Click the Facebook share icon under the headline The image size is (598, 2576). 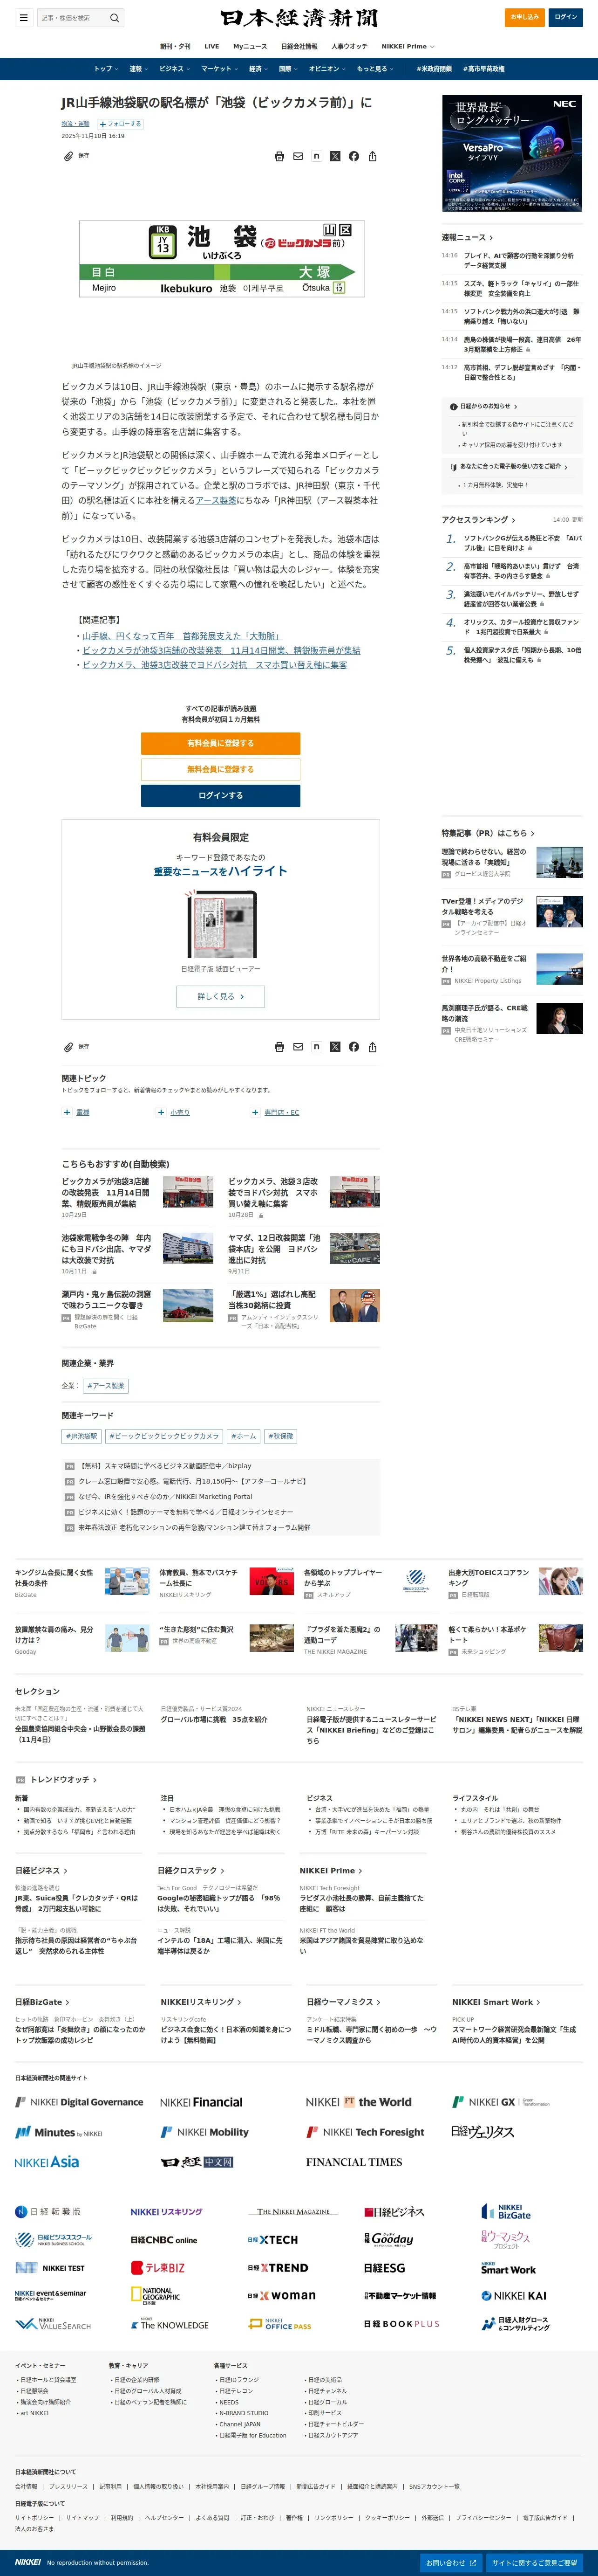353,156
